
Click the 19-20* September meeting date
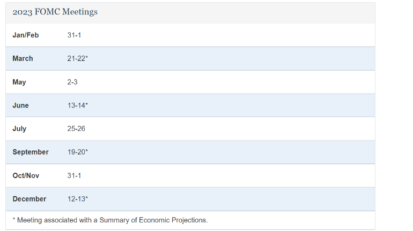78,152
